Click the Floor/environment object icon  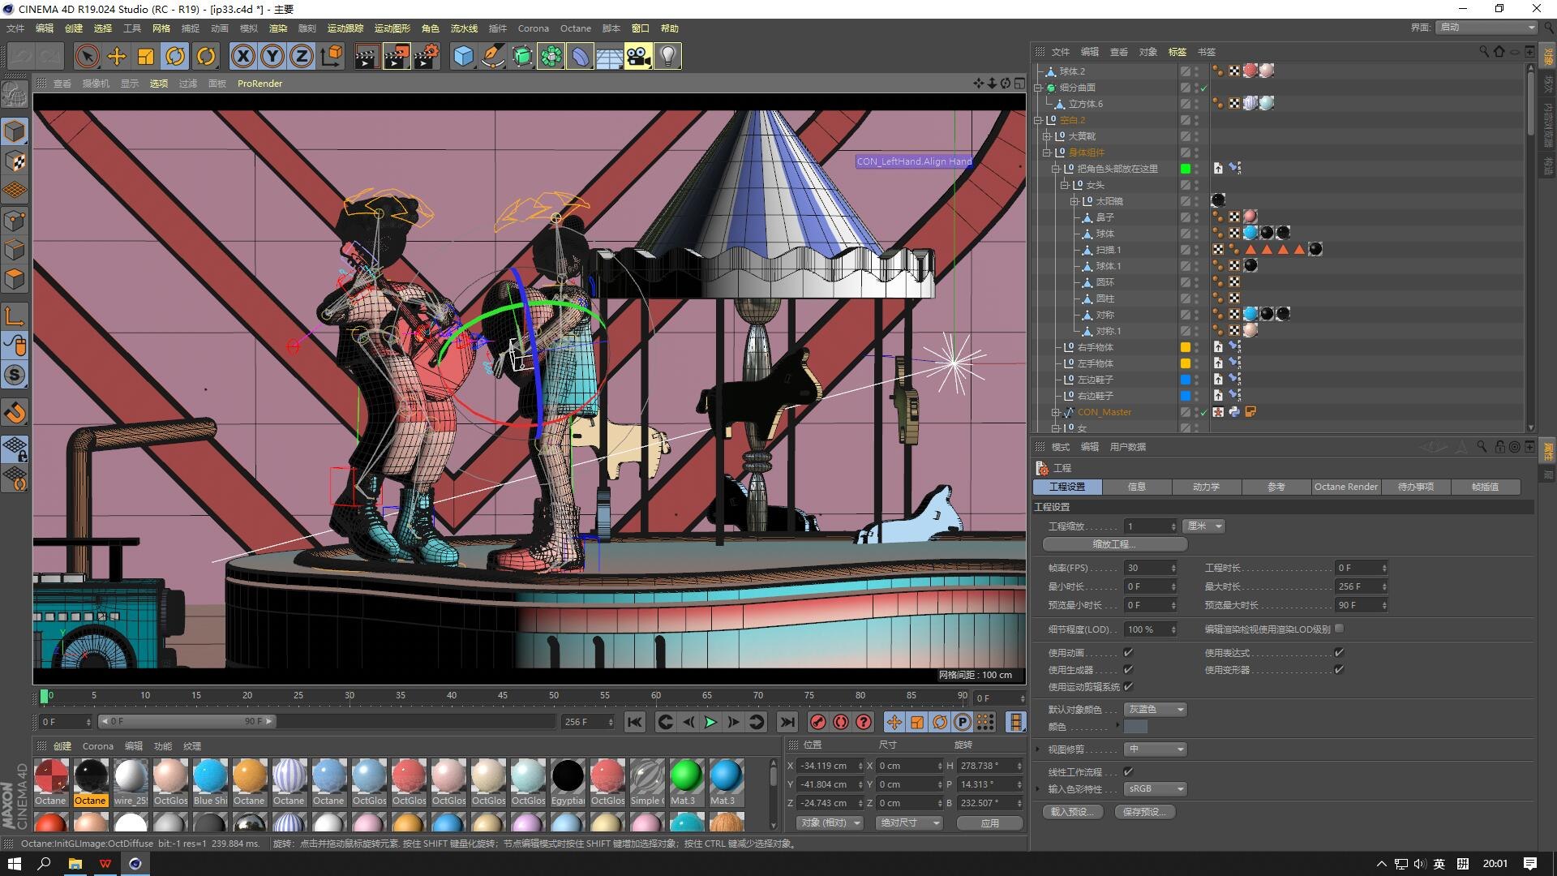(x=609, y=56)
